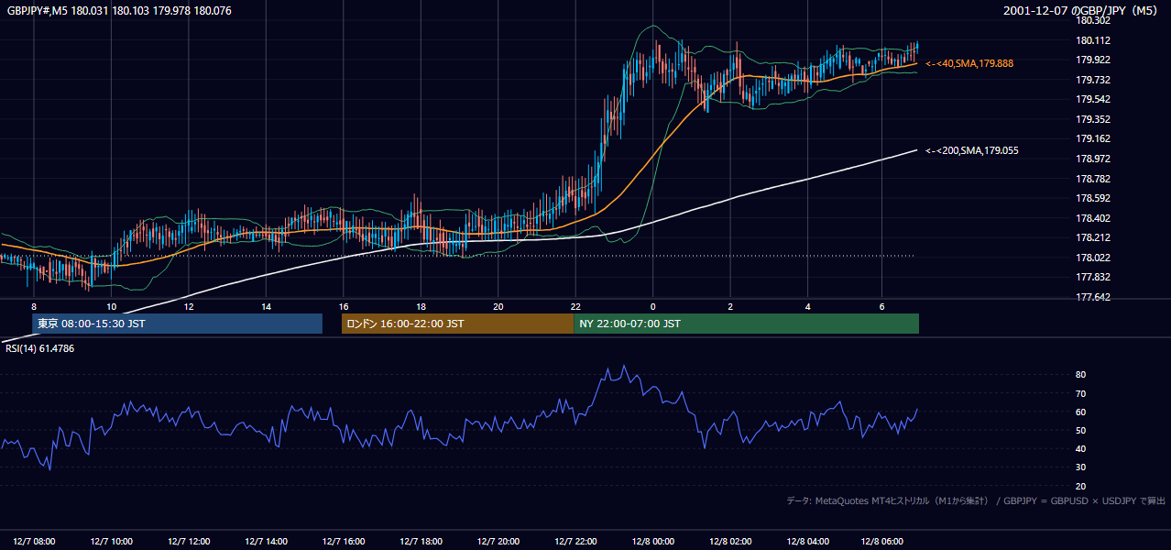The width and height of the screenshot is (1171, 550).
Task: Click the 12/7 20:00 time label
Action: pos(498,542)
